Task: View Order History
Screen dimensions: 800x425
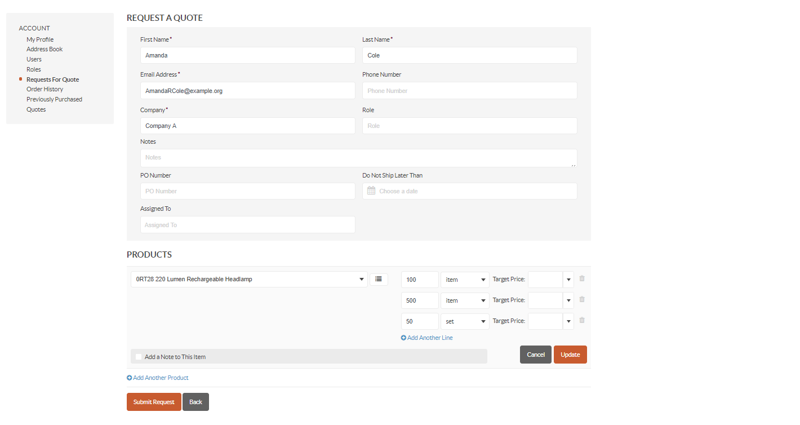Action: 45,89
